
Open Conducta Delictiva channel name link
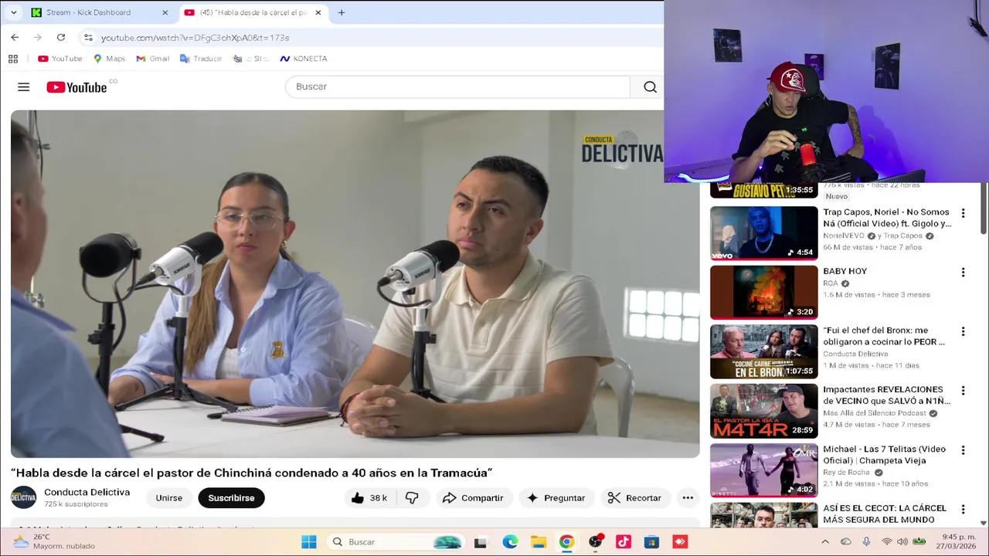coord(87,492)
